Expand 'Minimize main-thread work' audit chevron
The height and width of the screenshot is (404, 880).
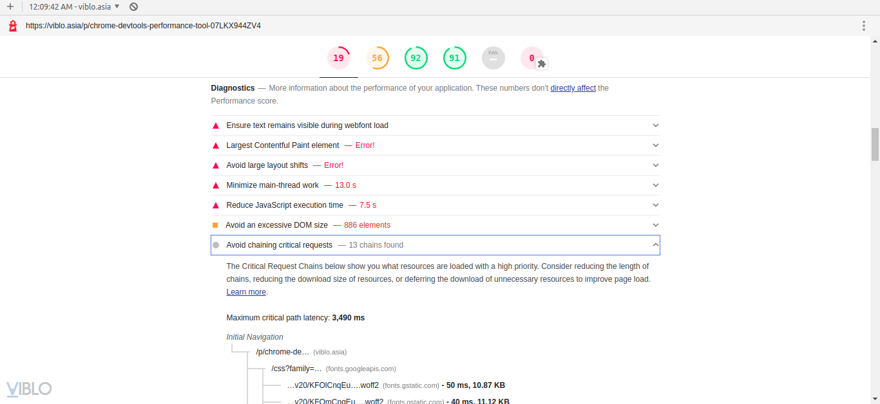click(x=656, y=185)
